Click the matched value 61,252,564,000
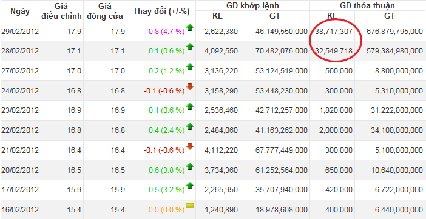This screenshot has width=426, height=219. coord(282,170)
